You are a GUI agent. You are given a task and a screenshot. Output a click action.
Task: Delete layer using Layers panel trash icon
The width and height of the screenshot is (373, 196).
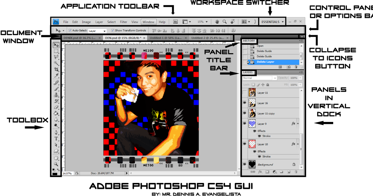pyautogui.click(x=296, y=172)
